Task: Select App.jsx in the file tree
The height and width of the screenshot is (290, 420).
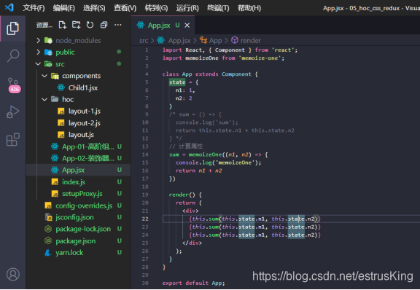Action: (78, 170)
